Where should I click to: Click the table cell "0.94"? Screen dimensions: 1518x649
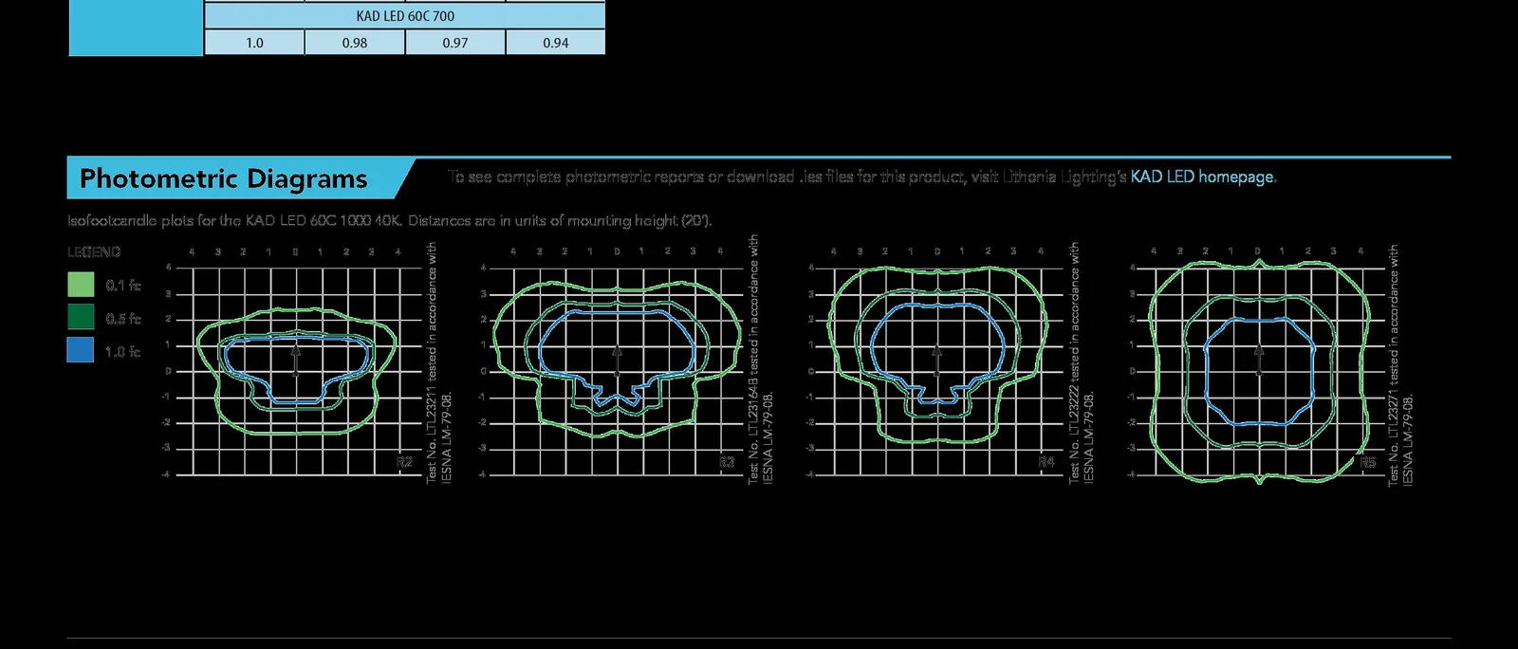[x=556, y=43]
